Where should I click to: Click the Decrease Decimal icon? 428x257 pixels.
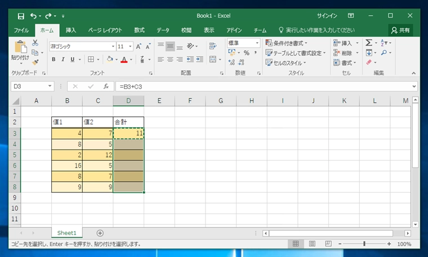[241, 62]
